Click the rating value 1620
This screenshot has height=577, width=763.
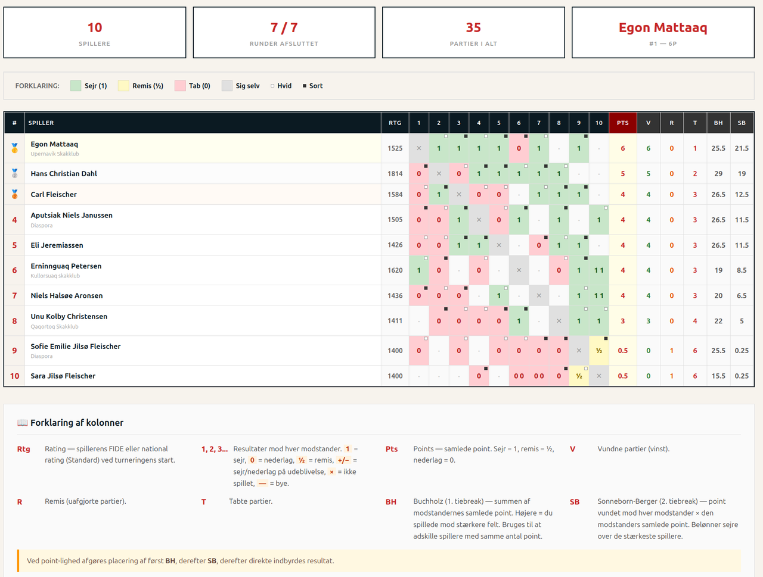(395, 270)
